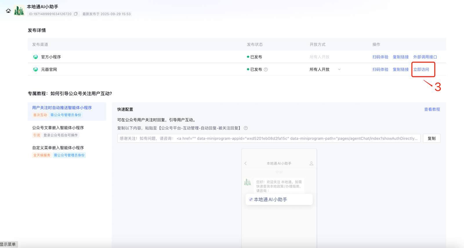Click 扫码体验 in the 官方小程序 row
The image size is (464, 248).
click(380, 57)
